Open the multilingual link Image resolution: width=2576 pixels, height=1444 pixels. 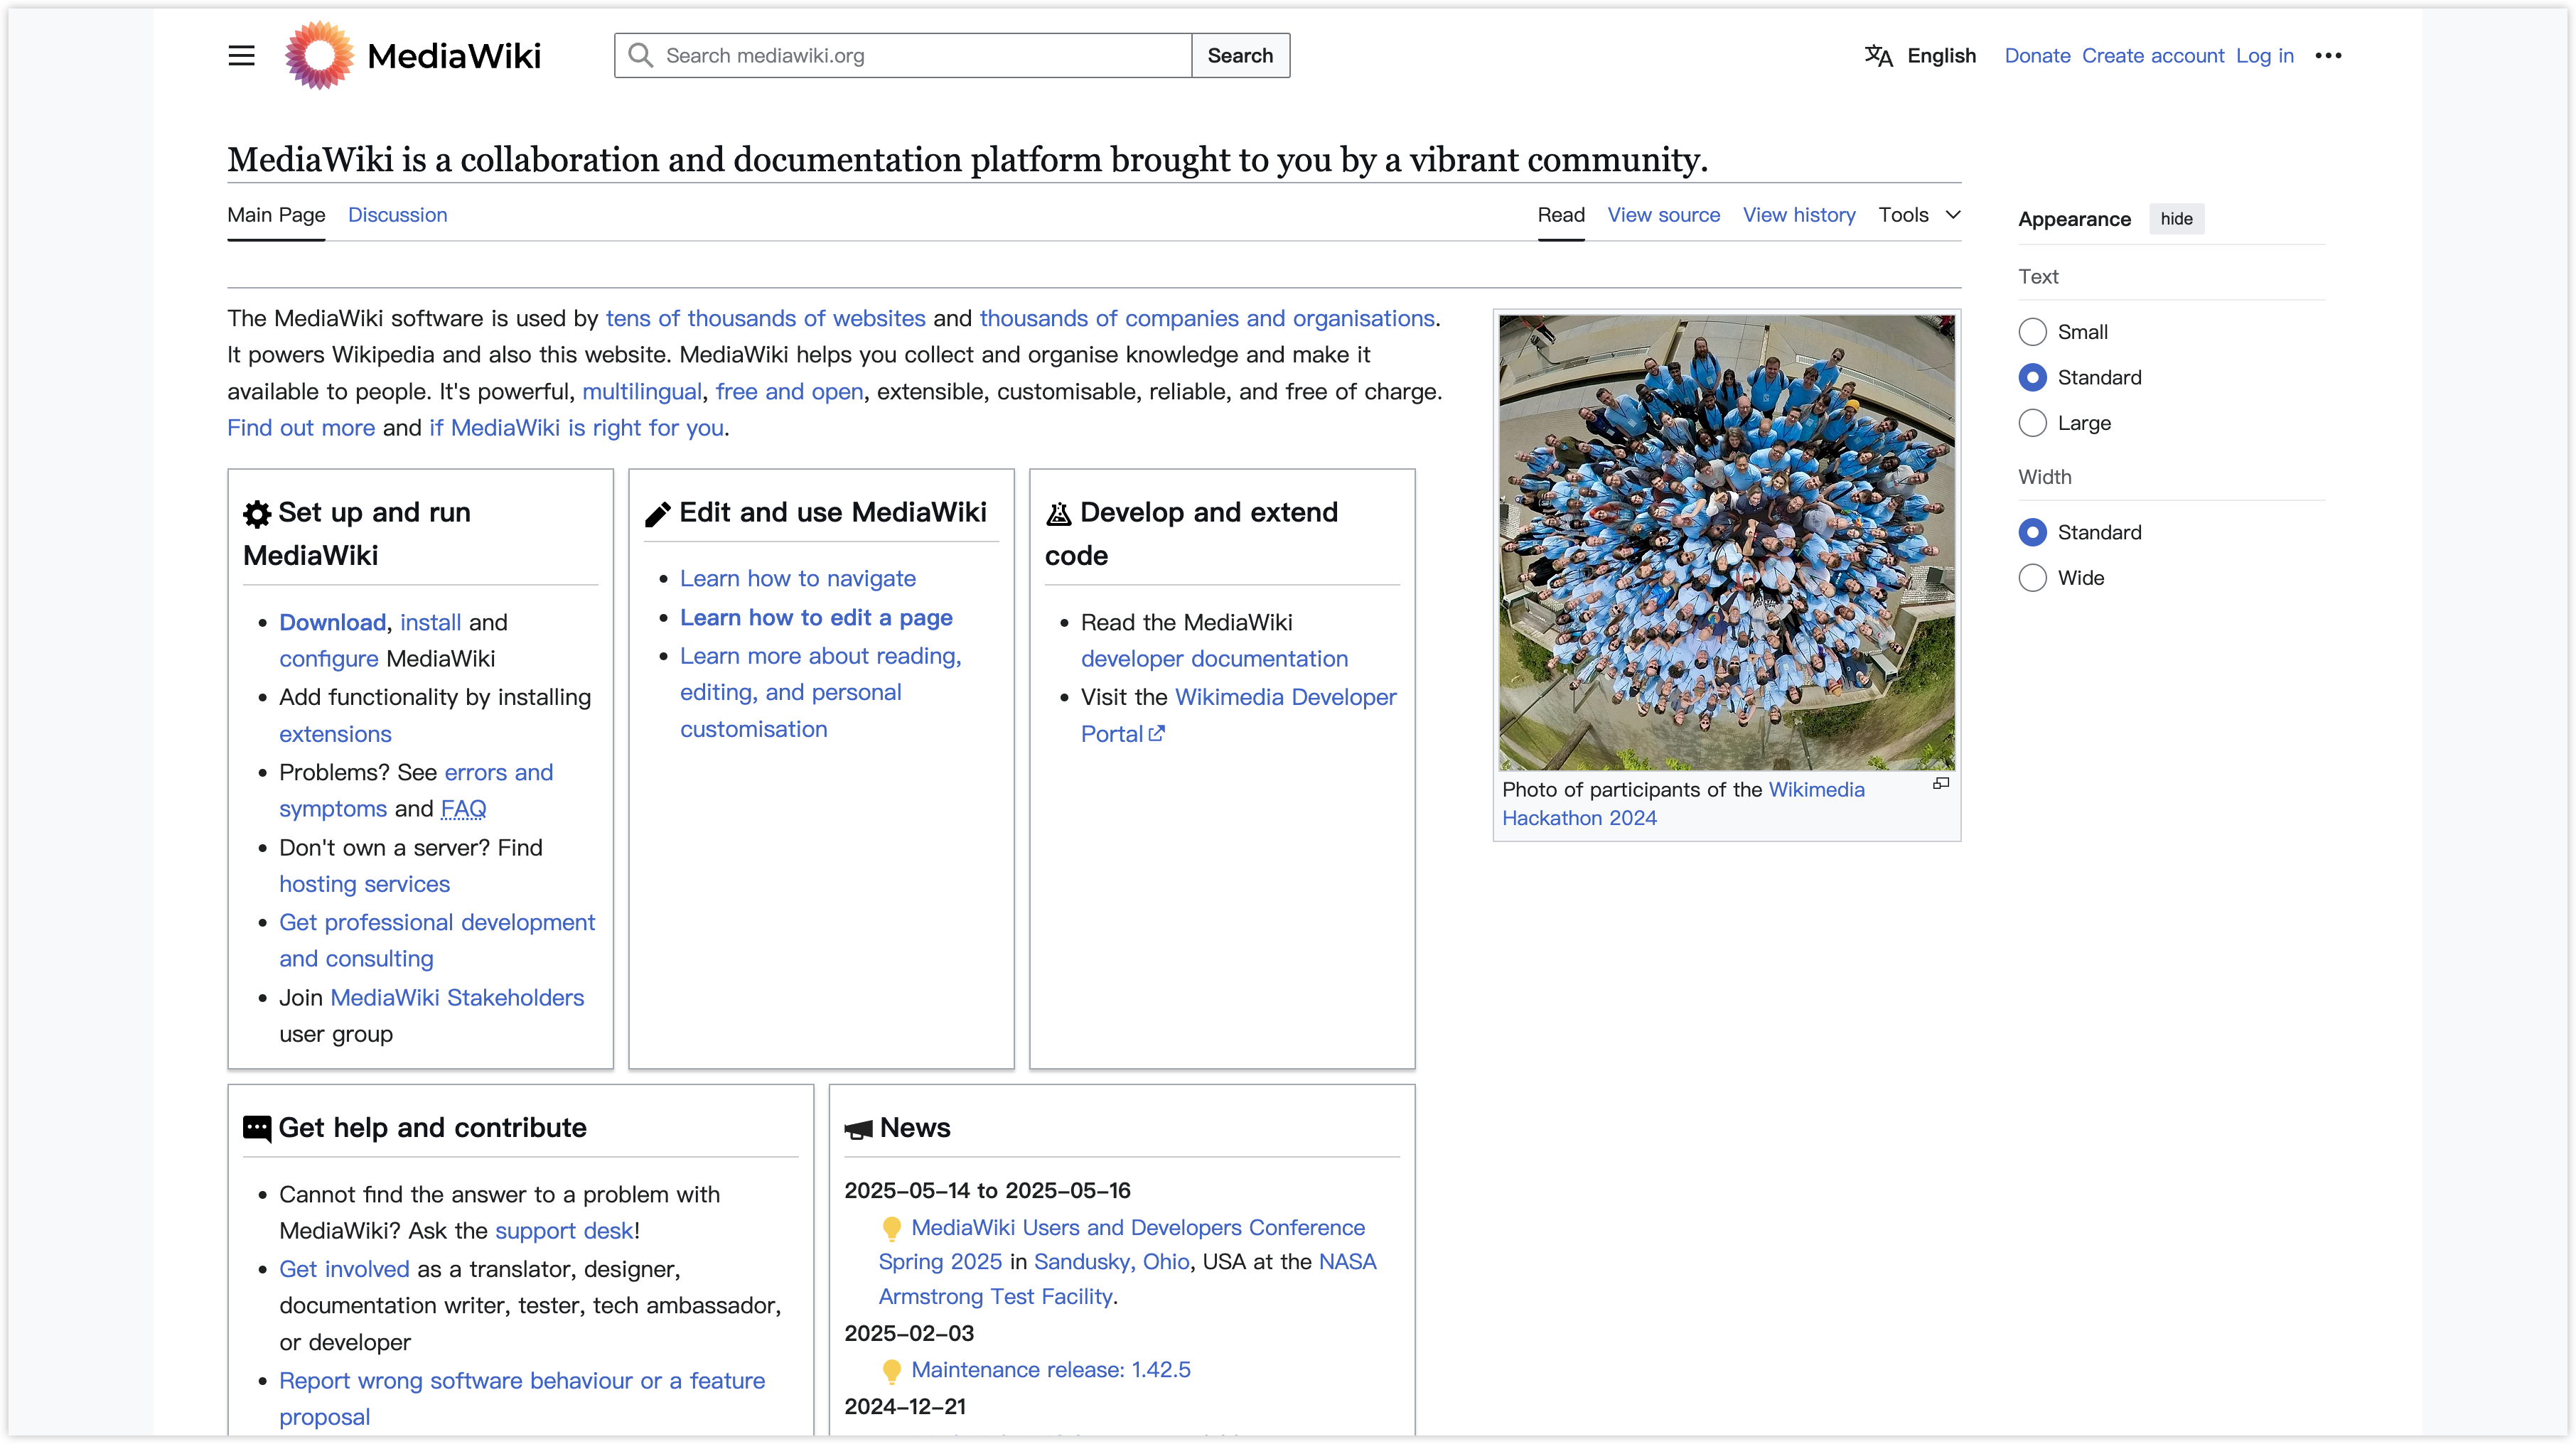point(642,392)
